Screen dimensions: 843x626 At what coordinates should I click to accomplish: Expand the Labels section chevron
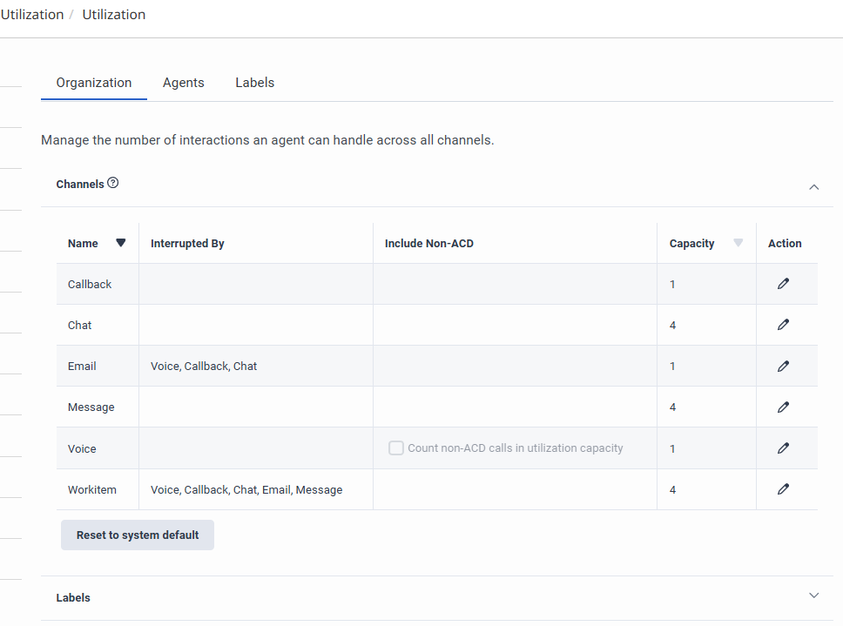point(814,596)
